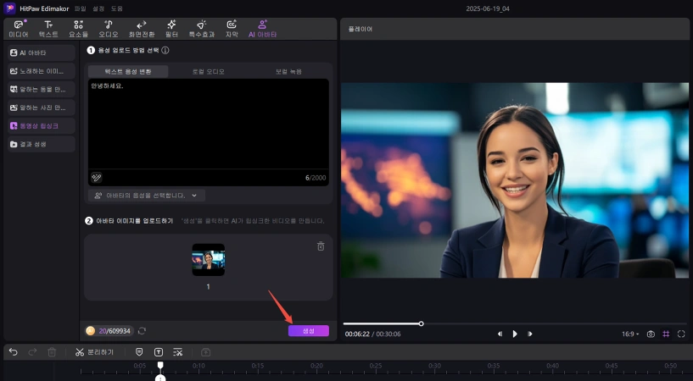Viewport: 693px width, 381px height.
Task: Click the 플레이어 panel header
Action: pos(360,29)
